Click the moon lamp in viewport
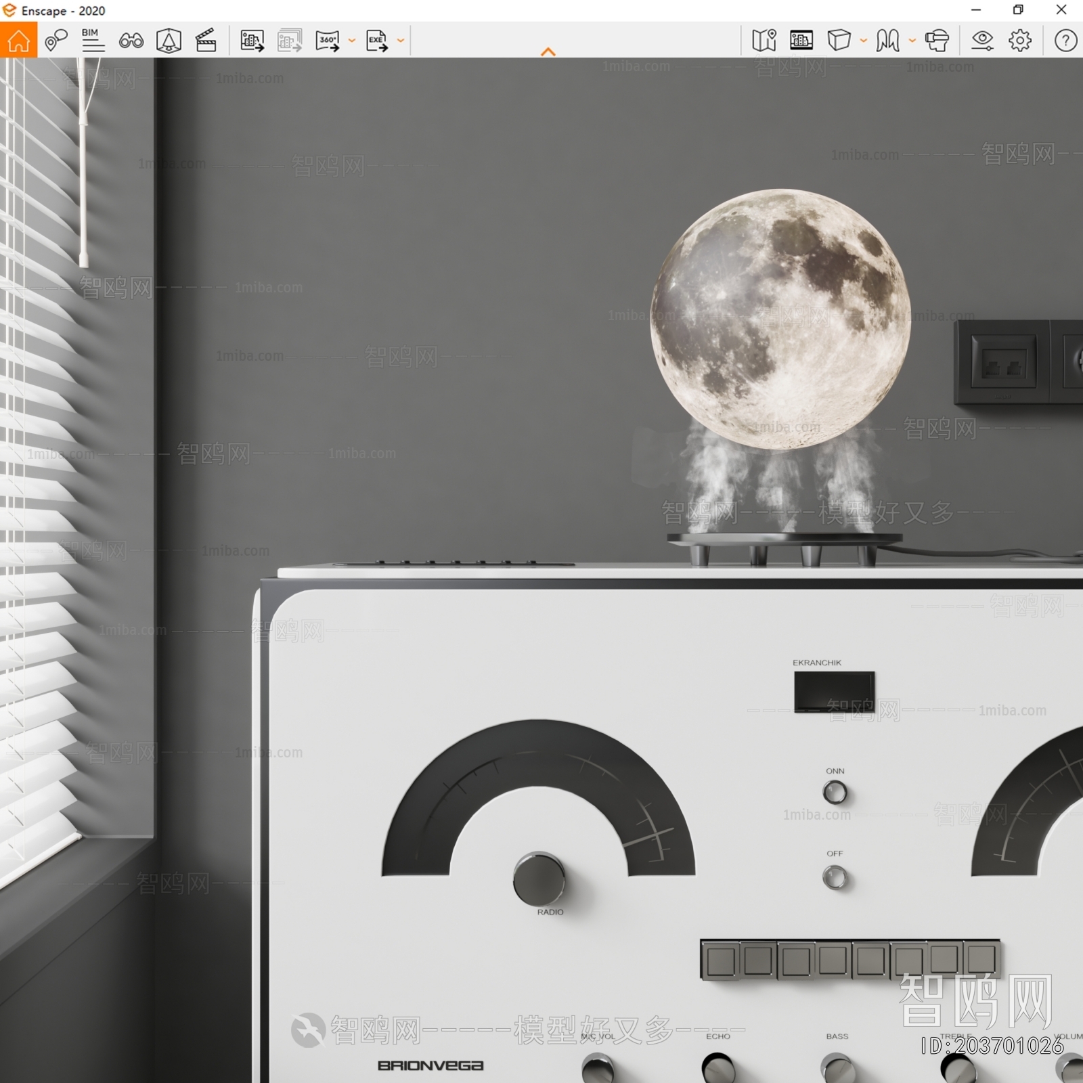 (780, 319)
